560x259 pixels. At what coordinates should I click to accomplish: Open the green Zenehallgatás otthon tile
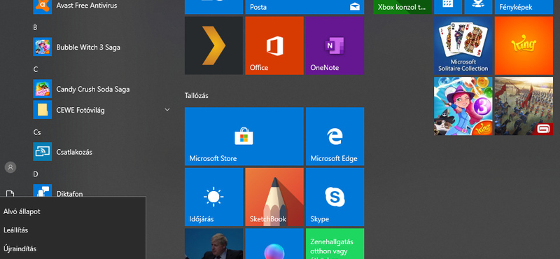click(335, 244)
